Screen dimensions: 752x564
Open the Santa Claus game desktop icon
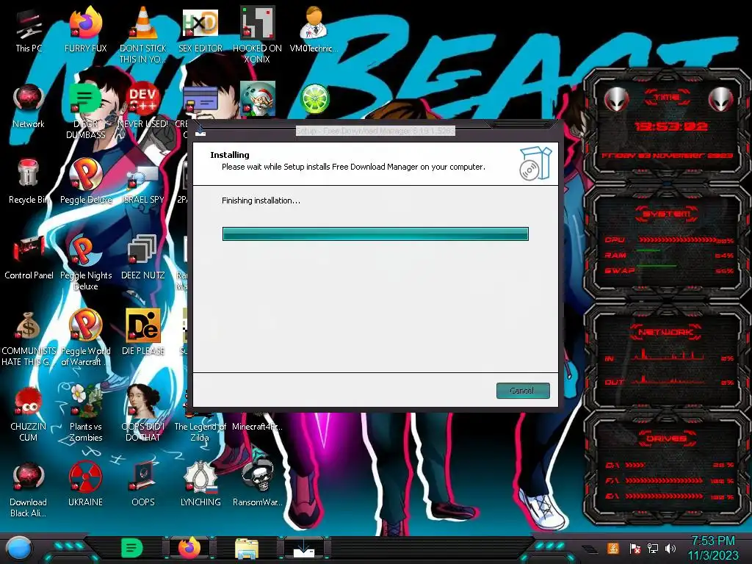click(258, 99)
